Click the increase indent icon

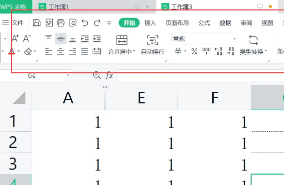[97, 39]
